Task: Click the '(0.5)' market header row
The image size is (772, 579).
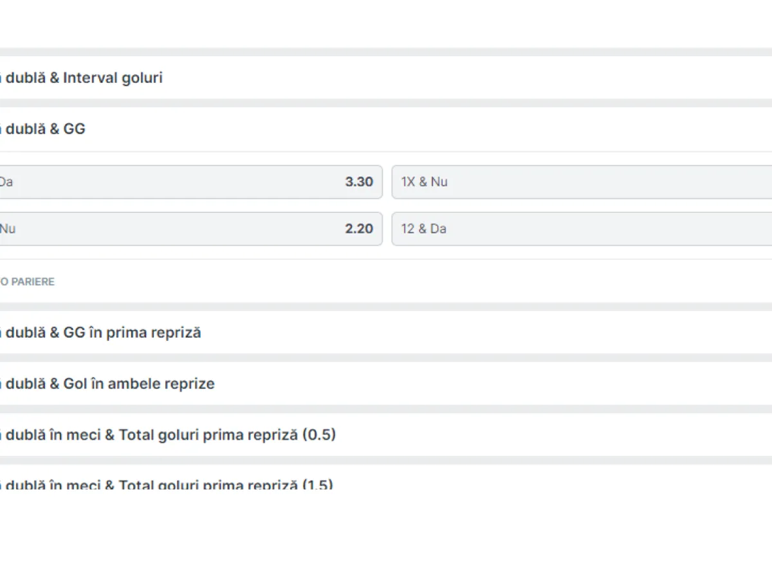Action: click(x=318, y=435)
